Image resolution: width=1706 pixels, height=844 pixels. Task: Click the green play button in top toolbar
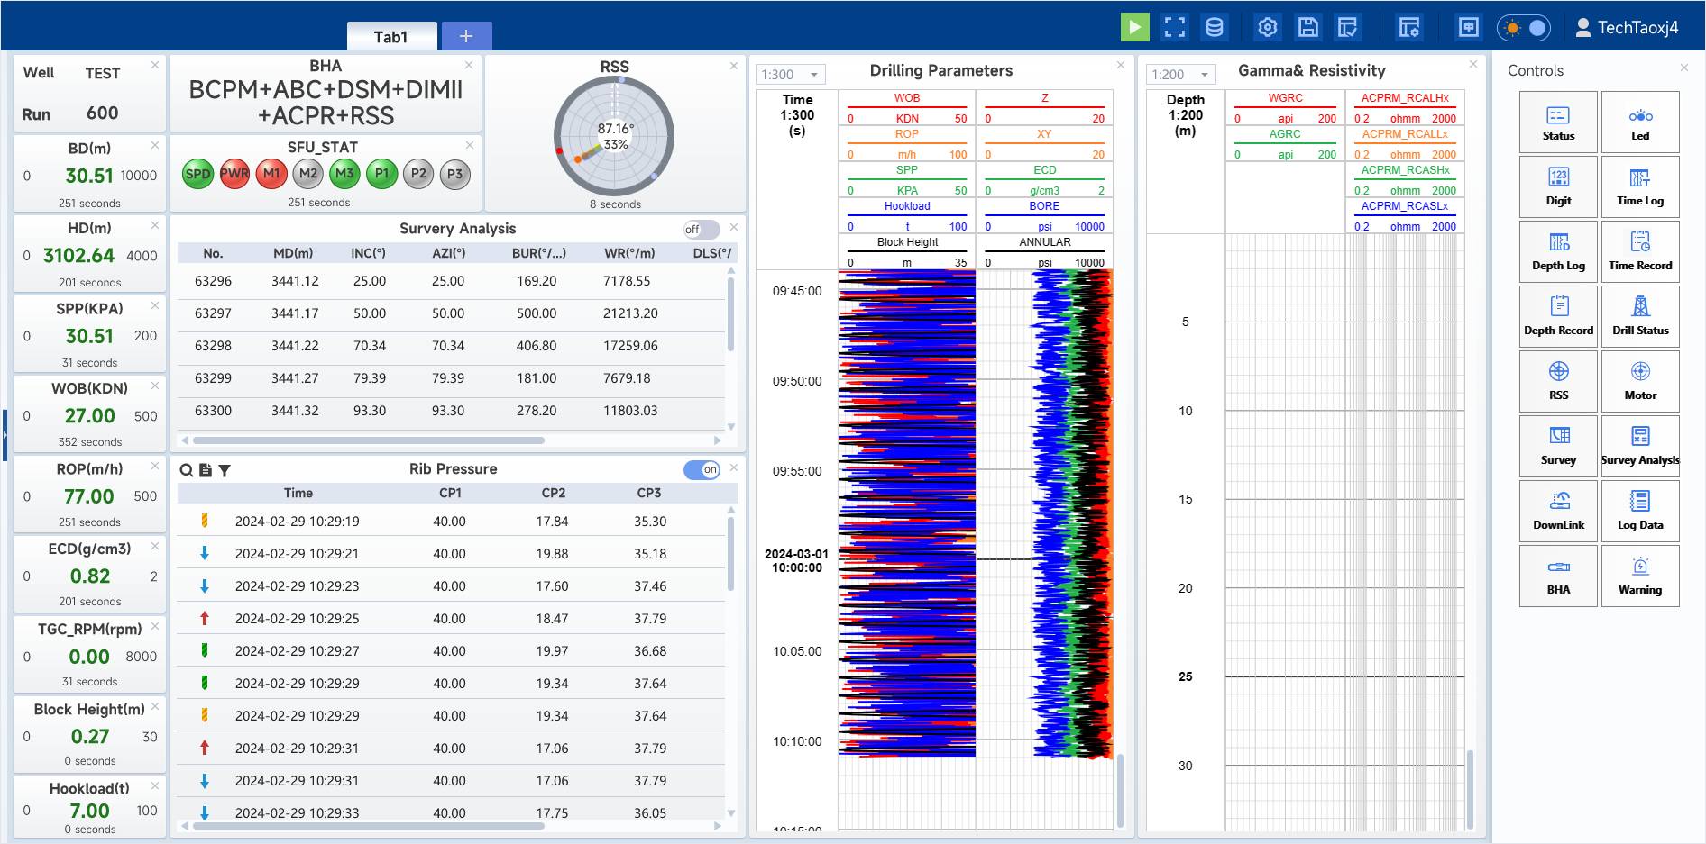pyautogui.click(x=1134, y=27)
